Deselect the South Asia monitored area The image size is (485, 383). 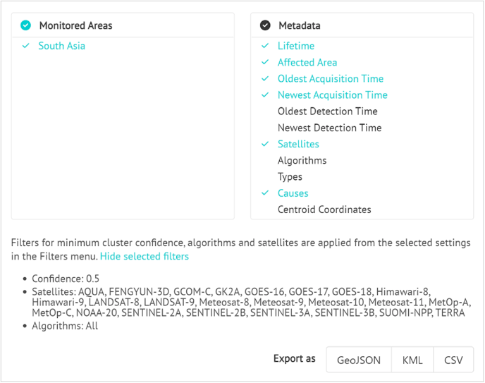[x=61, y=46]
